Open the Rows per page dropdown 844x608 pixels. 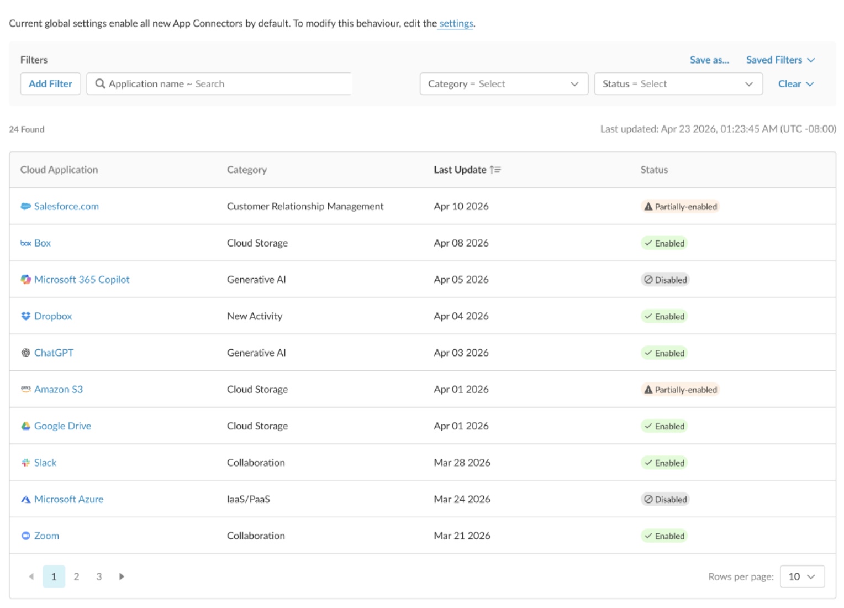point(803,576)
